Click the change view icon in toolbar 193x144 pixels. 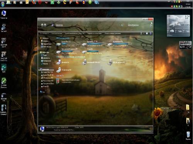(141, 34)
